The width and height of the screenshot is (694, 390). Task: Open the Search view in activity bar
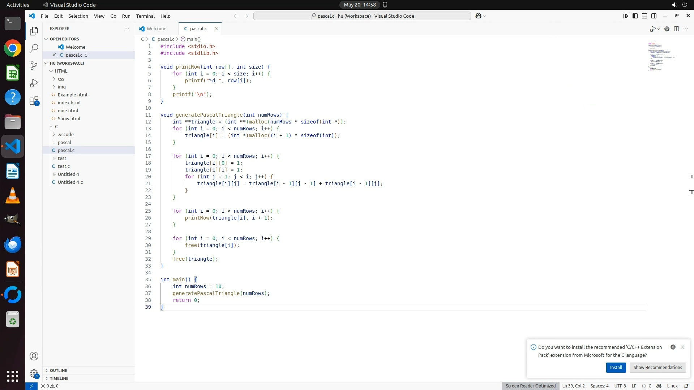(x=34, y=48)
